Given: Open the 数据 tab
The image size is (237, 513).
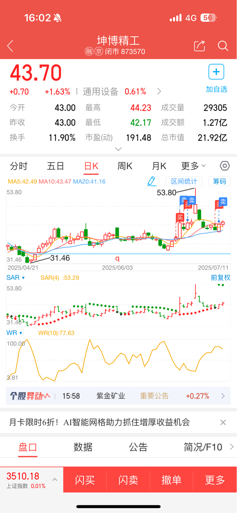Looking at the screenshot, I should pos(83,447).
